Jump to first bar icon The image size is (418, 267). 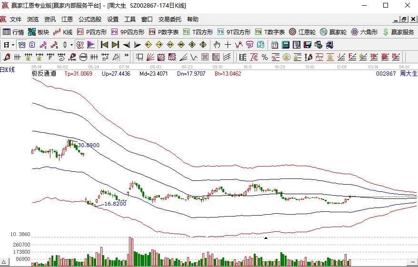(x=104, y=45)
